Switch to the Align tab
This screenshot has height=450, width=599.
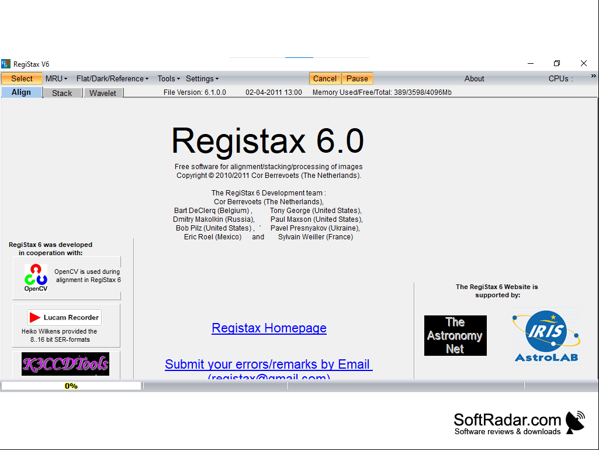click(22, 92)
